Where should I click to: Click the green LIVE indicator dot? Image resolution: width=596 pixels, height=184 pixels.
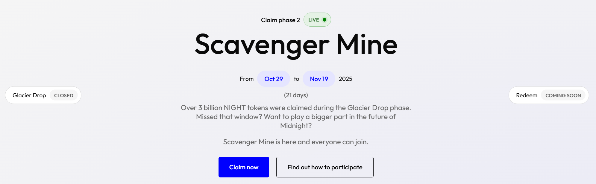[325, 19]
